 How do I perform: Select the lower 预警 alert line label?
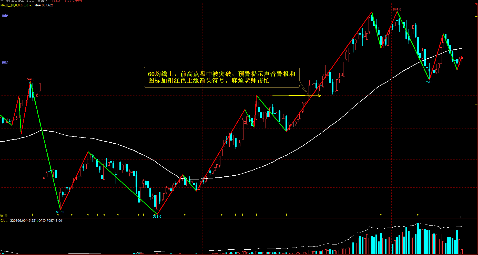(5, 63)
